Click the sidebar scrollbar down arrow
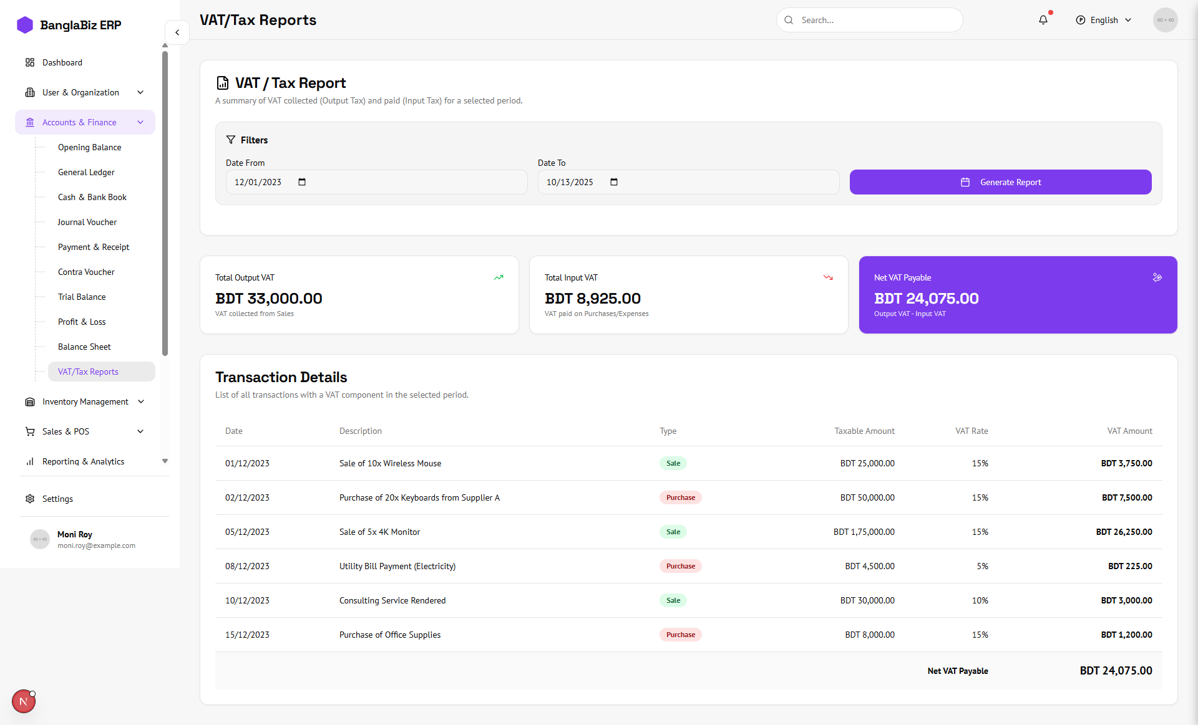This screenshot has width=1198, height=725. [x=165, y=461]
